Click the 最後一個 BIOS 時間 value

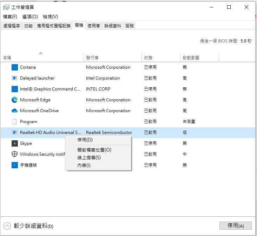246,41
